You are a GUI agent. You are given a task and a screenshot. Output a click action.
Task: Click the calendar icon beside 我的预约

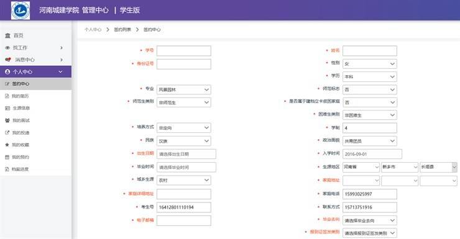(x=7, y=157)
